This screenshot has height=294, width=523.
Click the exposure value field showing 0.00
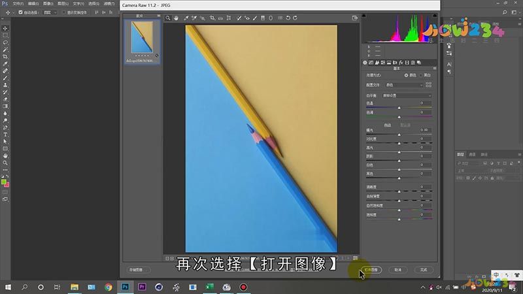[x=424, y=130]
